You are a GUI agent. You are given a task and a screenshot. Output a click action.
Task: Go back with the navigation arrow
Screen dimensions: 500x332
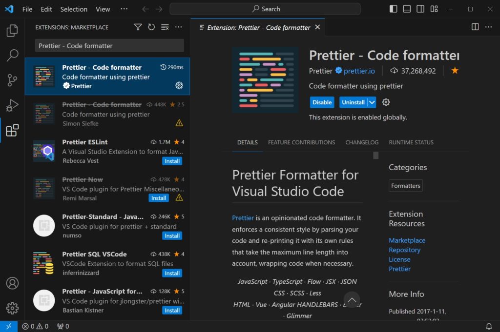click(146, 9)
